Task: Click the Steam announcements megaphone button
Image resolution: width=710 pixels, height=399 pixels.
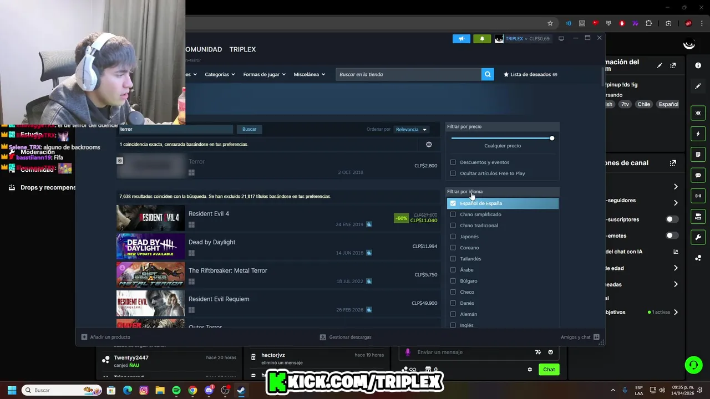Action: click(461, 39)
